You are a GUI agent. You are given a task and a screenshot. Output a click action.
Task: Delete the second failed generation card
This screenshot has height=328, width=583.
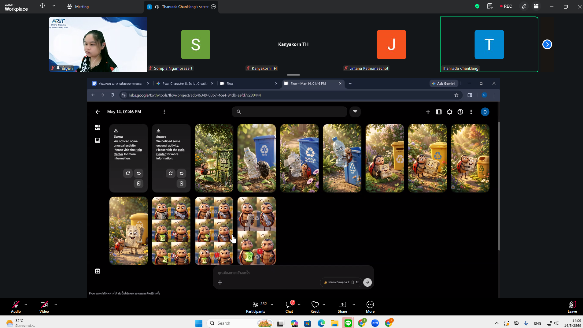(181, 183)
